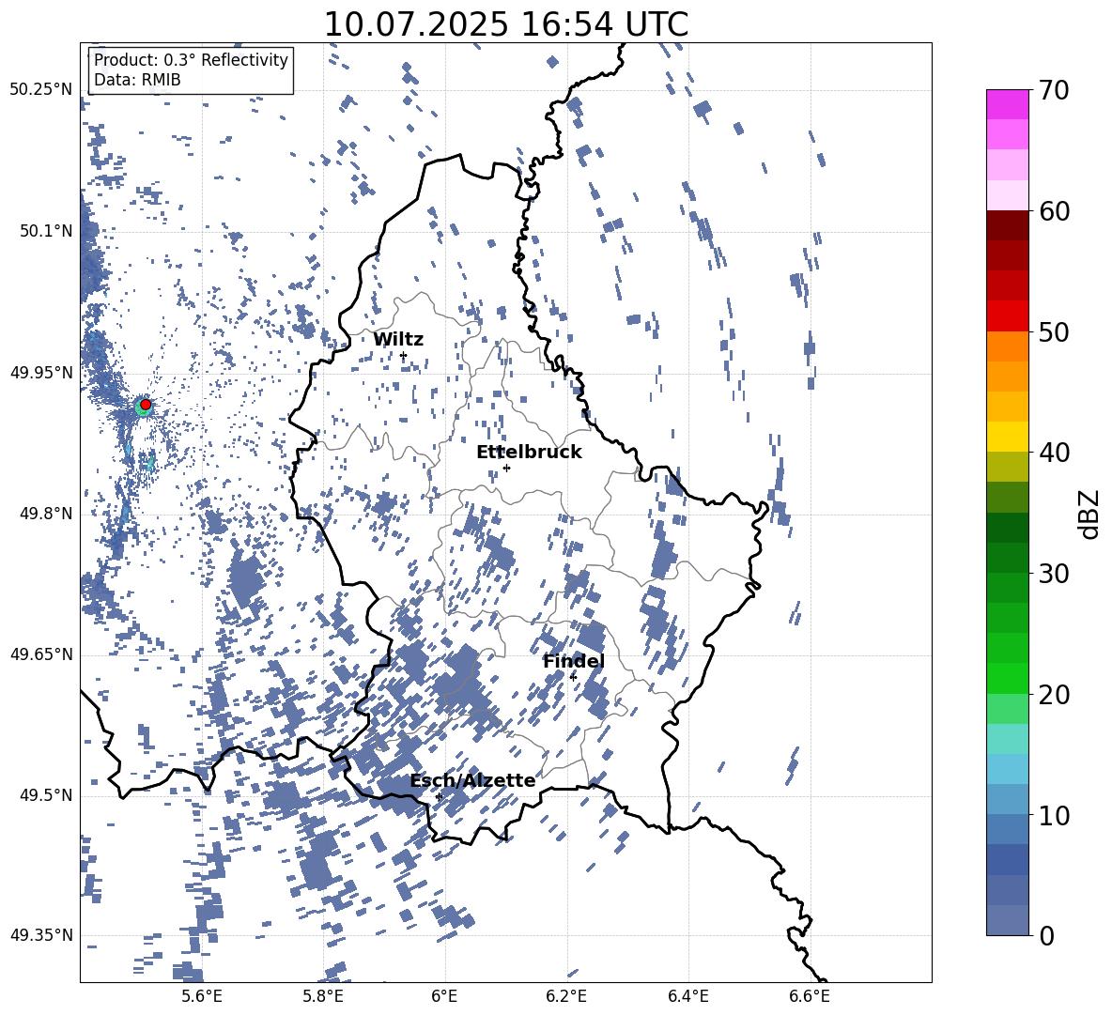The image size is (1112, 1015).
Task: Click the yellow 40 dBZ colorbar band
Action: [x=1007, y=437]
